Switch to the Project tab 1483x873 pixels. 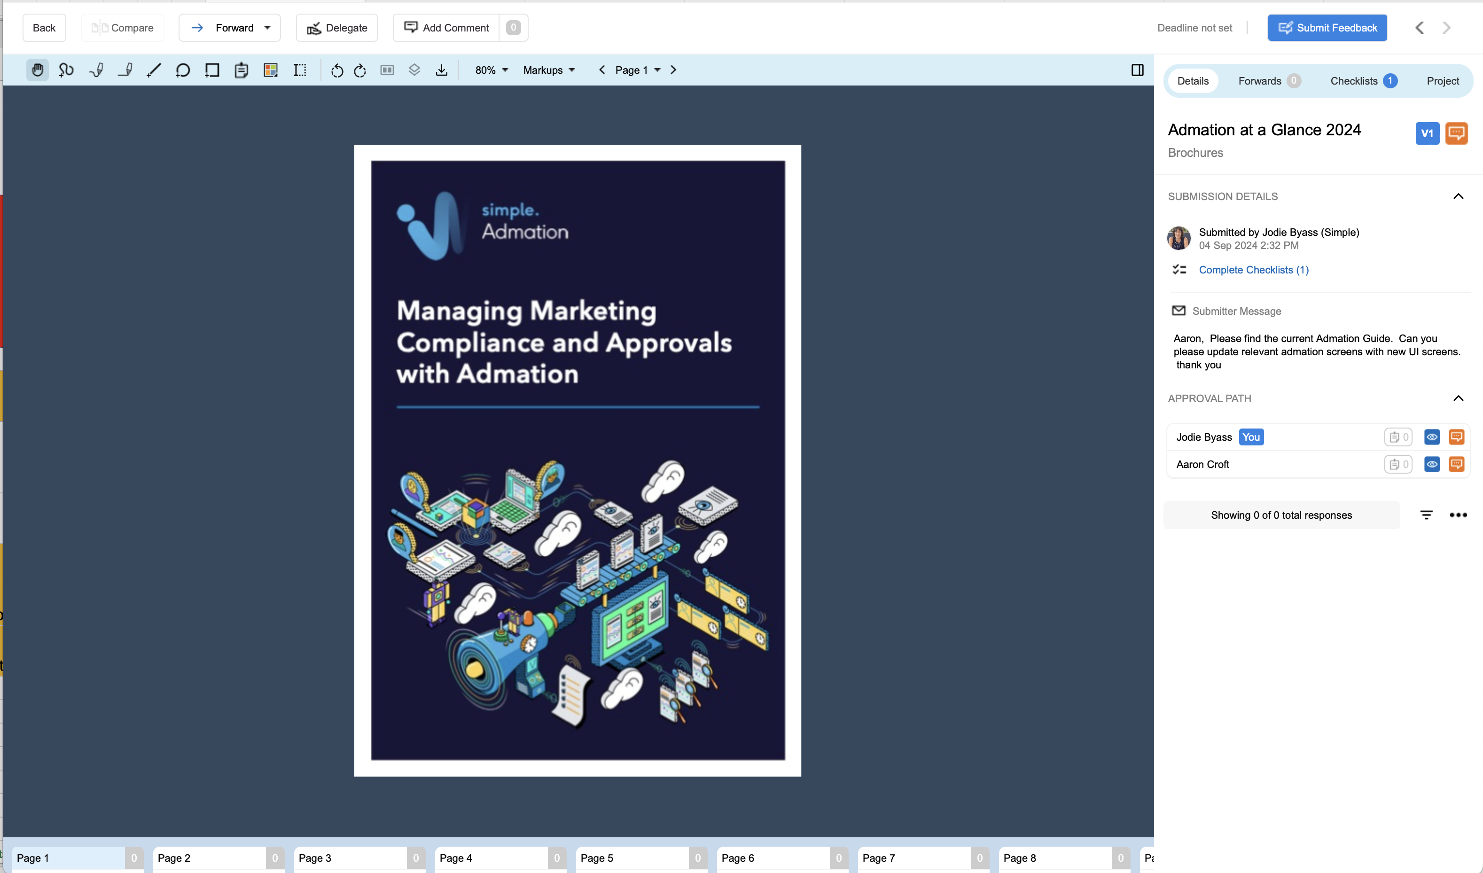coord(1443,81)
